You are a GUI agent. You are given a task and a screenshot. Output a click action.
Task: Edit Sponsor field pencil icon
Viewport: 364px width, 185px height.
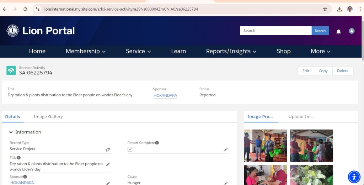(108, 183)
